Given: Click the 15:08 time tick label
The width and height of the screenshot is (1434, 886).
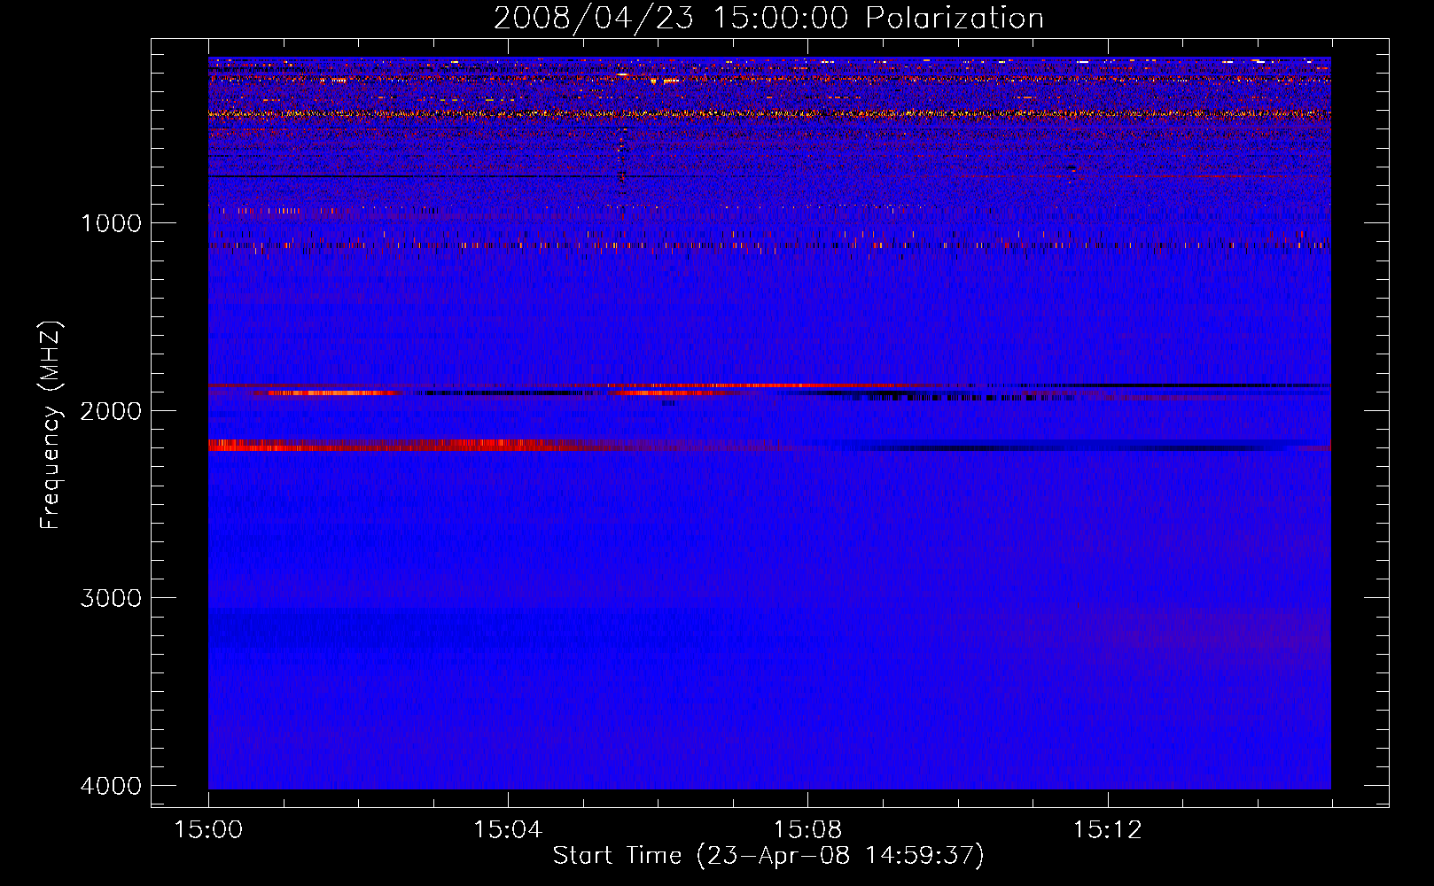Looking at the screenshot, I should (x=807, y=829).
